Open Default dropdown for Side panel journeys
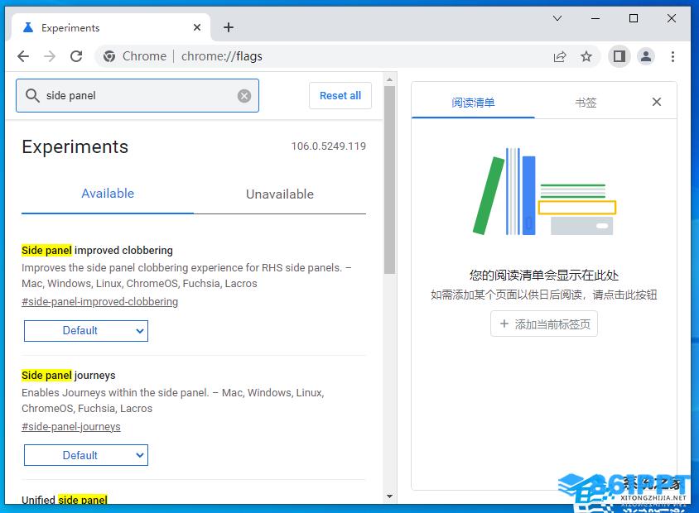Viewport: 699px width, 513px height. (86, 455)
